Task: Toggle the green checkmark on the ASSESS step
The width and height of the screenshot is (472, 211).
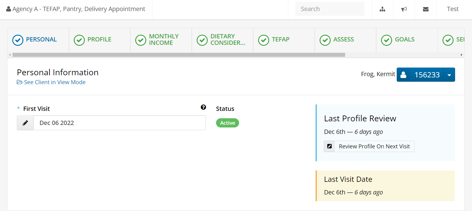Action: pos(325,40)
